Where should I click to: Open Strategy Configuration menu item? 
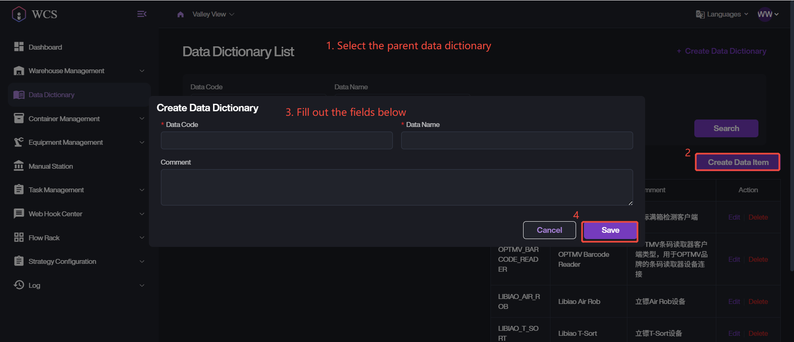(x=62, y=261)
